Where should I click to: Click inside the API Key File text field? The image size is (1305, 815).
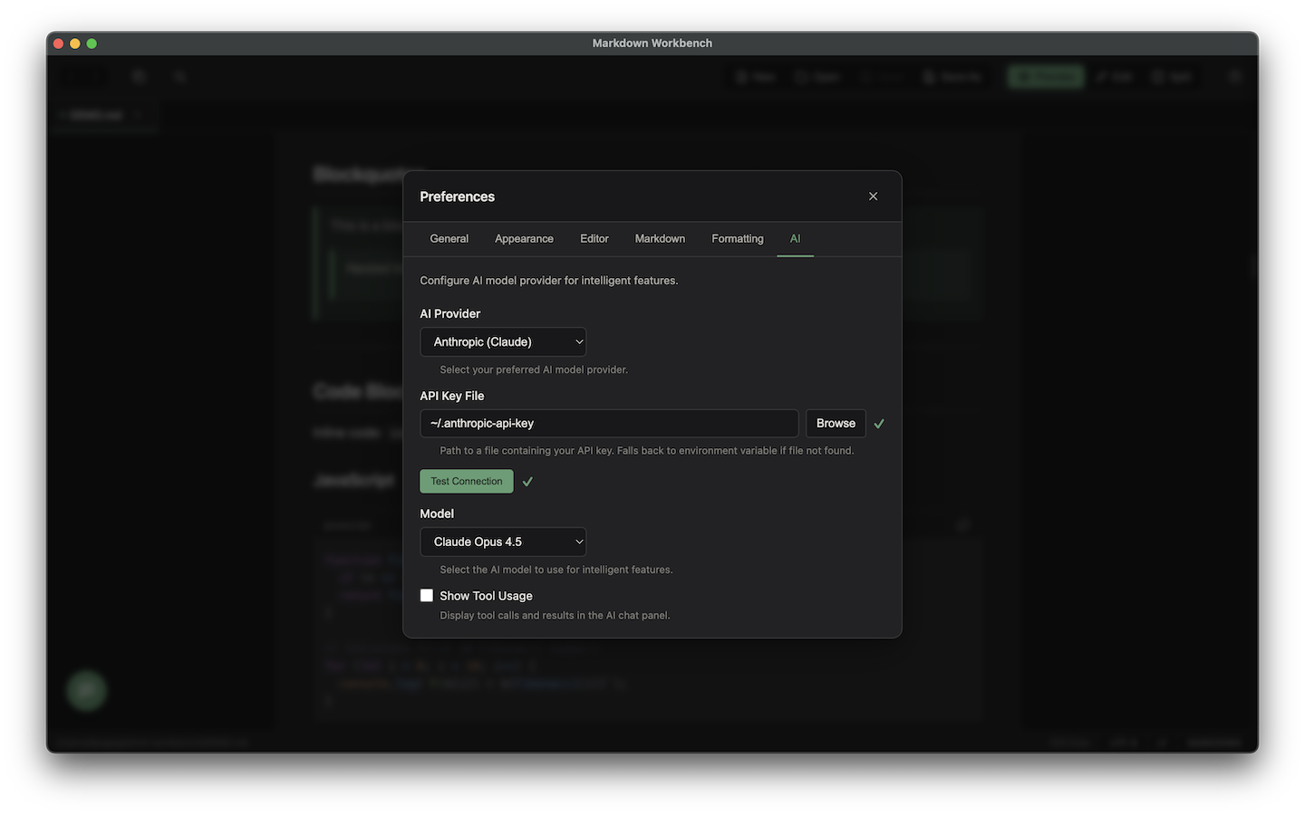609,423
